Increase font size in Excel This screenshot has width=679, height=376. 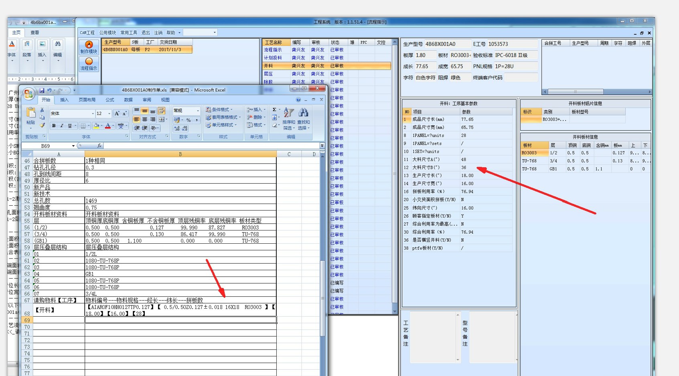117,113
